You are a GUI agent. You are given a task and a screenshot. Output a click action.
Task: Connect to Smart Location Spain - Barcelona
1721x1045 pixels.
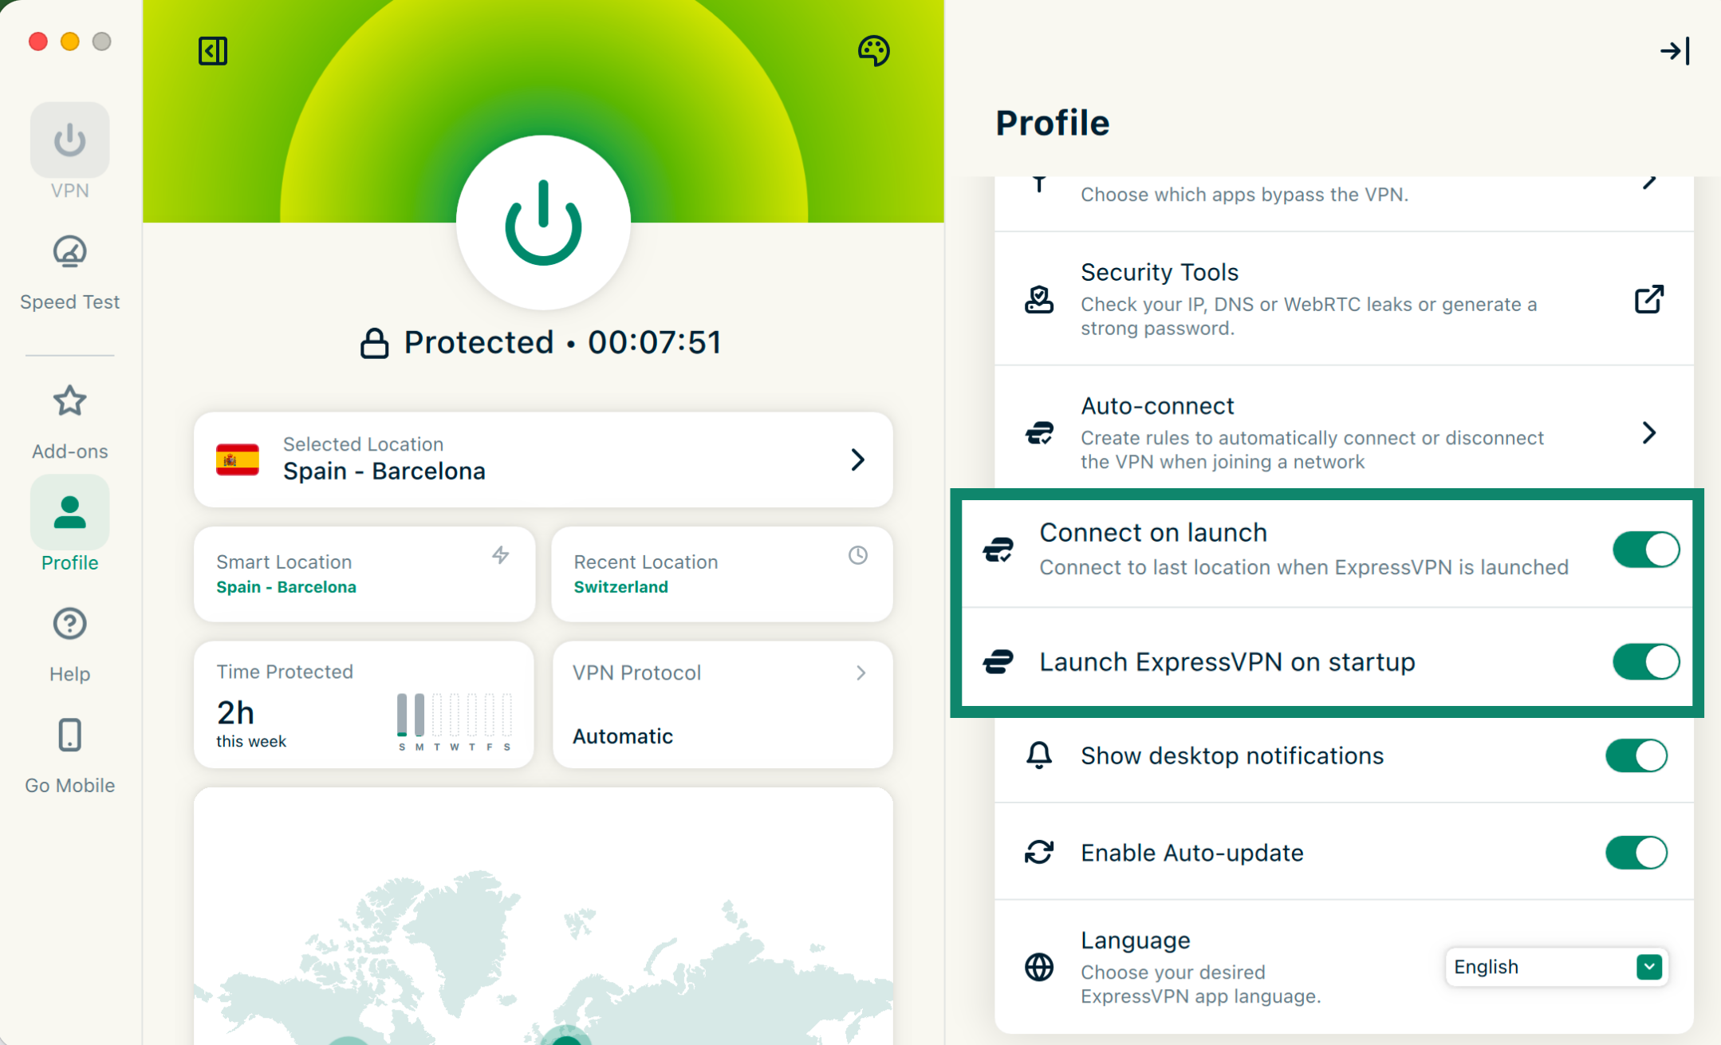[364, 574]
